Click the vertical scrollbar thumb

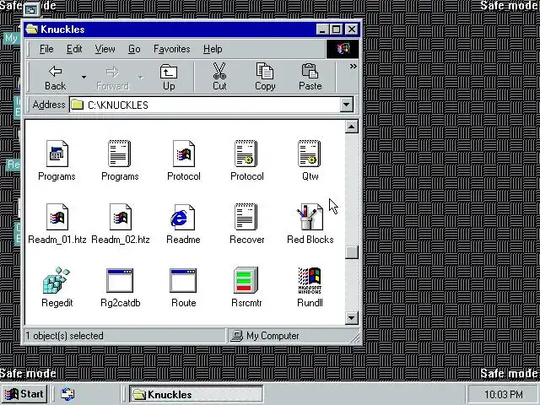(351, 252)
